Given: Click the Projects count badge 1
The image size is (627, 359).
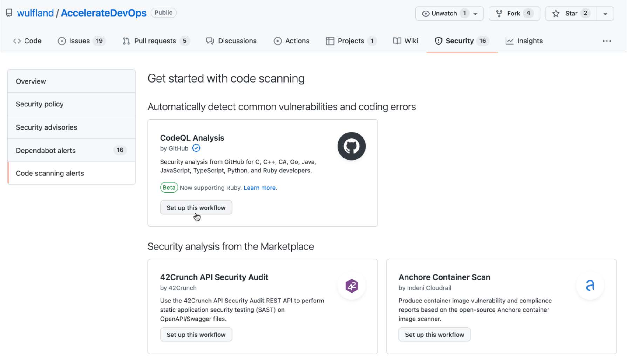Looking at the screenshot, I should click(372, 41).
